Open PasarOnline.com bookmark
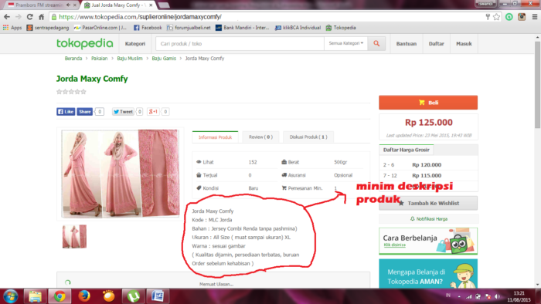541x304 pixels. [x=100, y=28]
